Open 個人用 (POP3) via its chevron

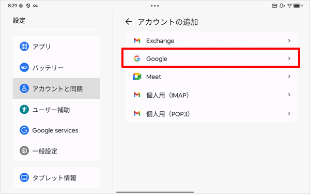tap(289, 113)
